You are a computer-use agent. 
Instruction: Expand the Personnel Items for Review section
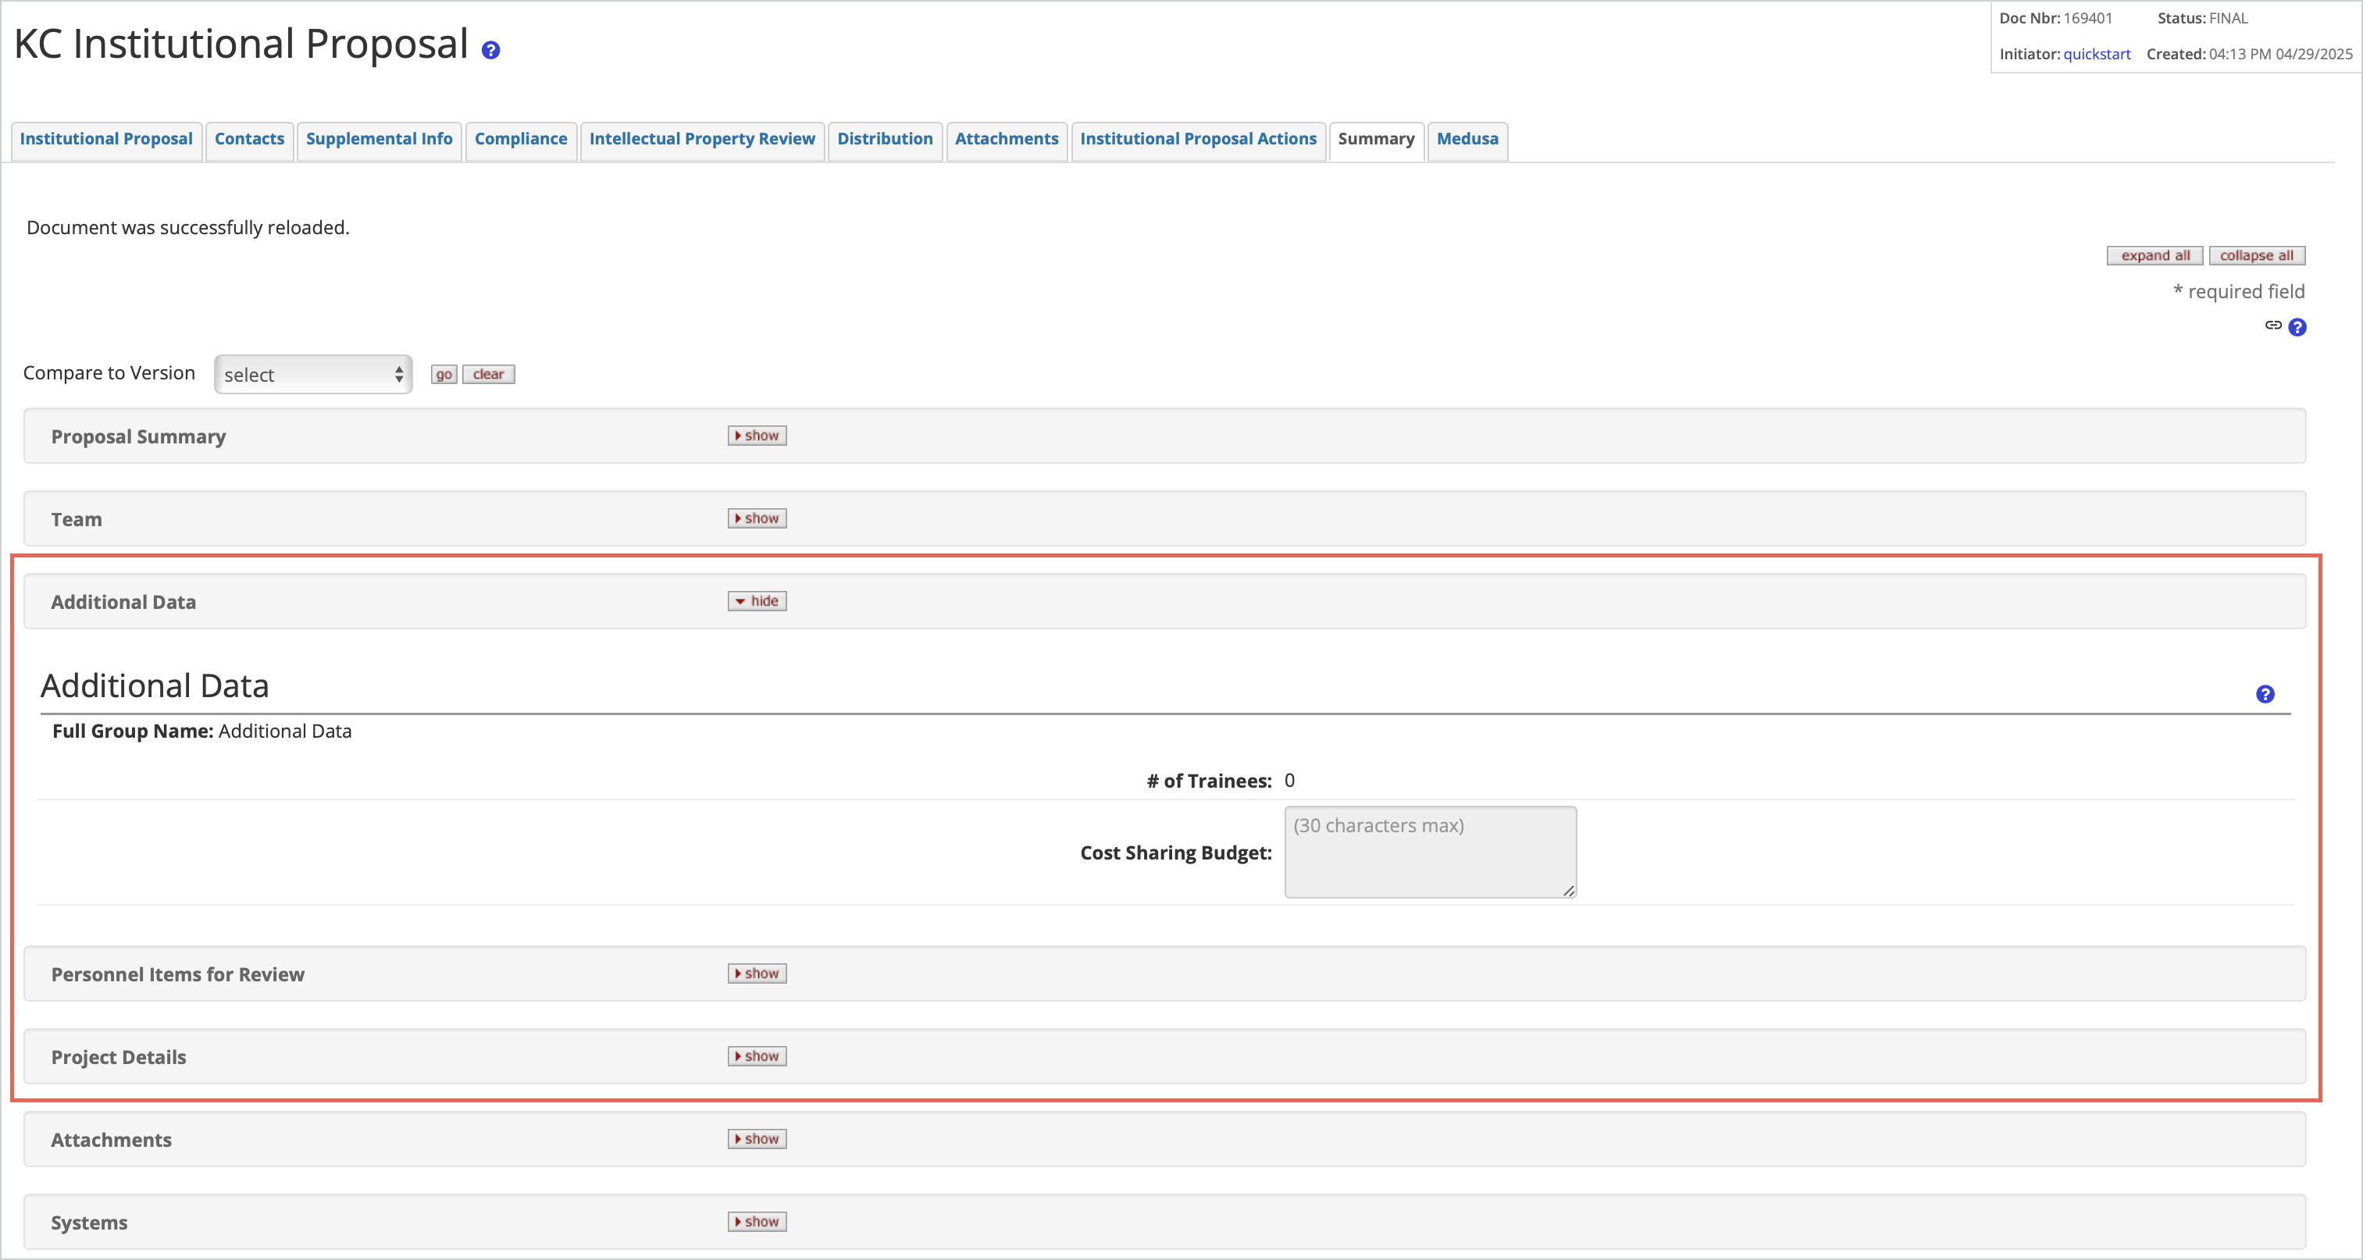(756, 973)
